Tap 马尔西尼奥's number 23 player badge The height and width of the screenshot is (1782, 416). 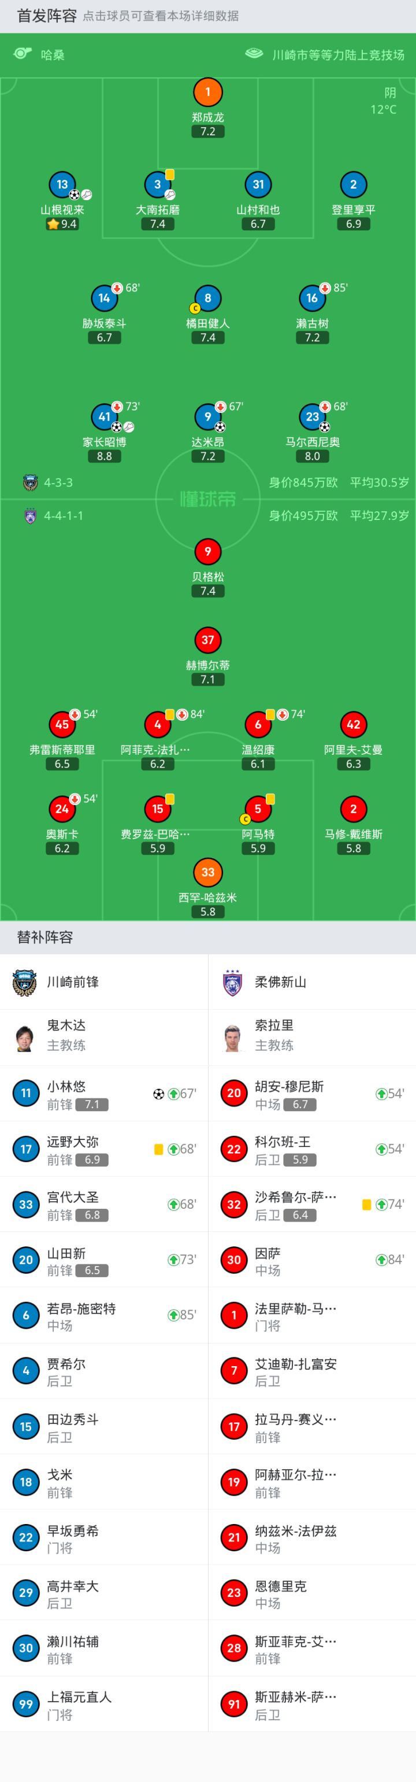click(313, 416)
